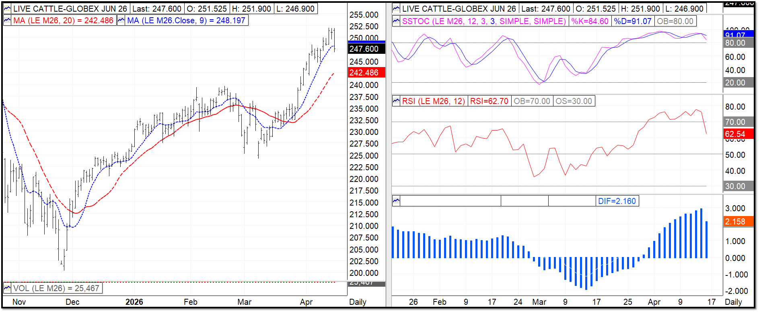The image size is (759, 312).
Task: Click the RSI OS=30.00 threshold box
Action: [574, 101]
